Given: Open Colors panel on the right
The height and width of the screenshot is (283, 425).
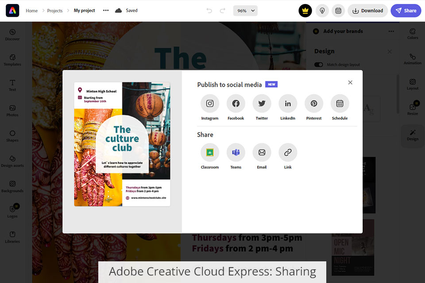Looking at the screenshot, I should 413,34.
